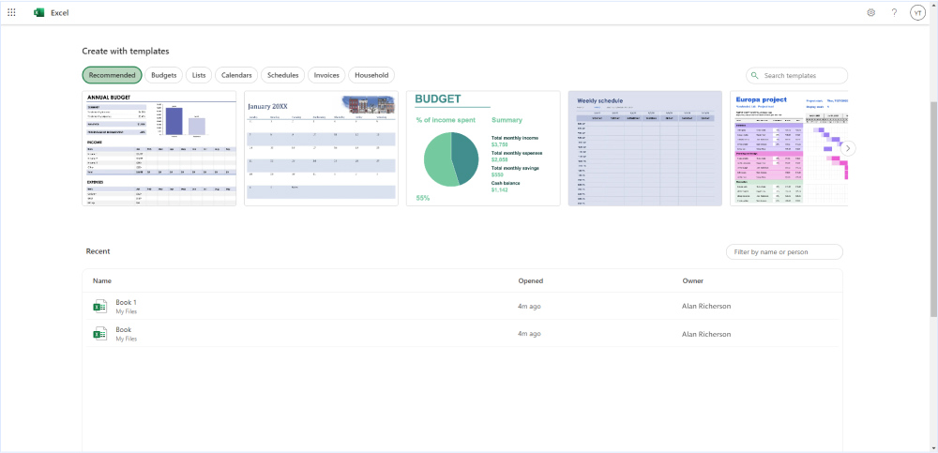Open the Book 1 file name link
The height and width of the screenshot is (453, 938).
(126, 302)
